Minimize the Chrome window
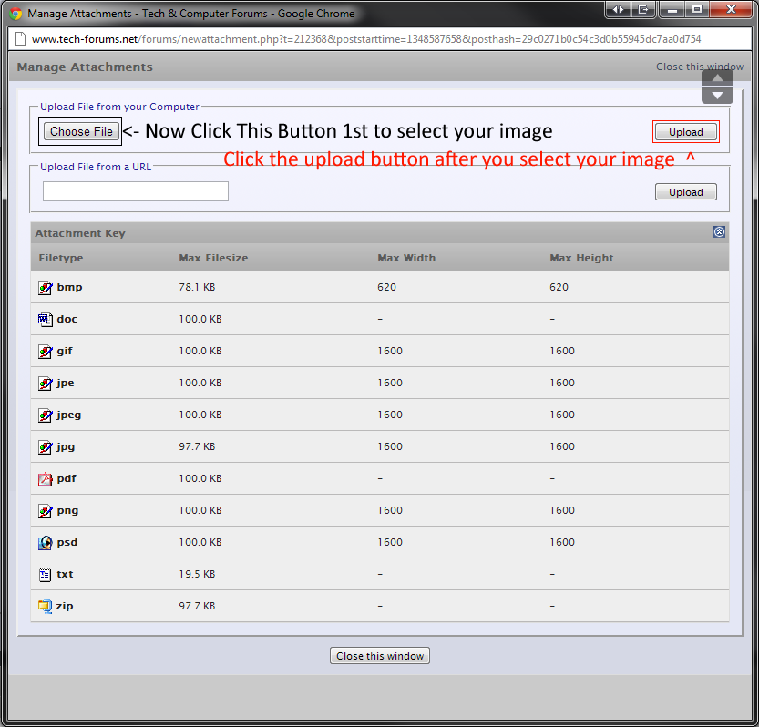 [672, 9]
